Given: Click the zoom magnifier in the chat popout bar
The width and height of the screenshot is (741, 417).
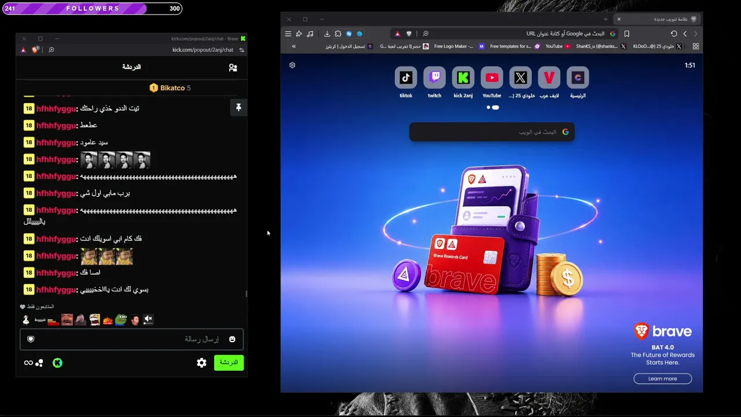Looking at the screenshot, I should click(52, 50).
